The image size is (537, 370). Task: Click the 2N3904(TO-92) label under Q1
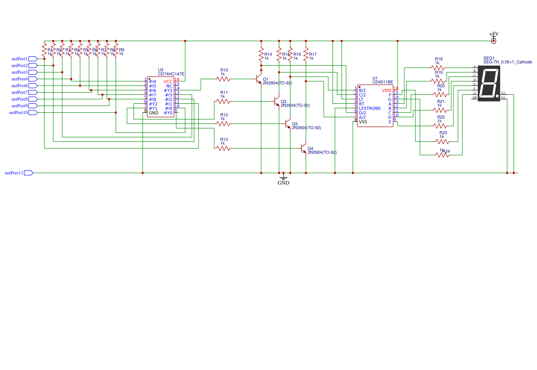tap(277, 83)
